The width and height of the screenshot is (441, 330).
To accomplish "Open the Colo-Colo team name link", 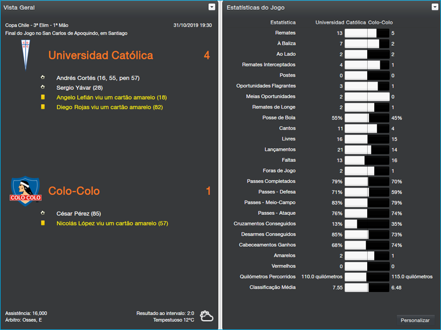I will click(x=74, y=191).
